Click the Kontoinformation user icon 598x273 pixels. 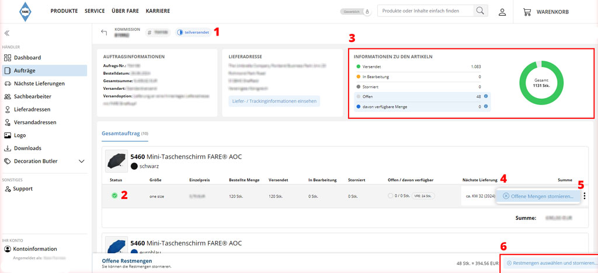pyautogui.click(x=7, y=249)
